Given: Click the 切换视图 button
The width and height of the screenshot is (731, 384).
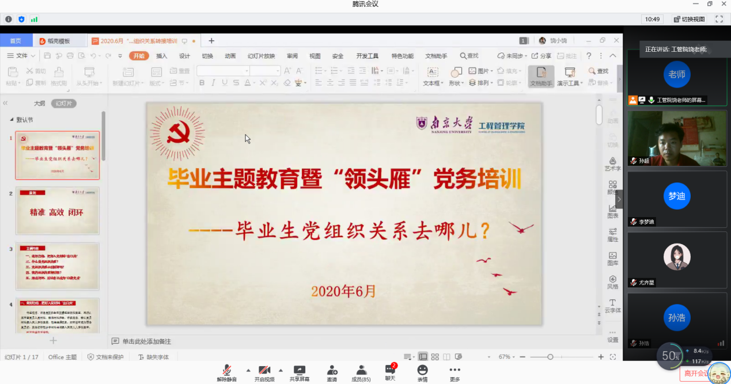Looking at the screenshot, I should point(689,19).
